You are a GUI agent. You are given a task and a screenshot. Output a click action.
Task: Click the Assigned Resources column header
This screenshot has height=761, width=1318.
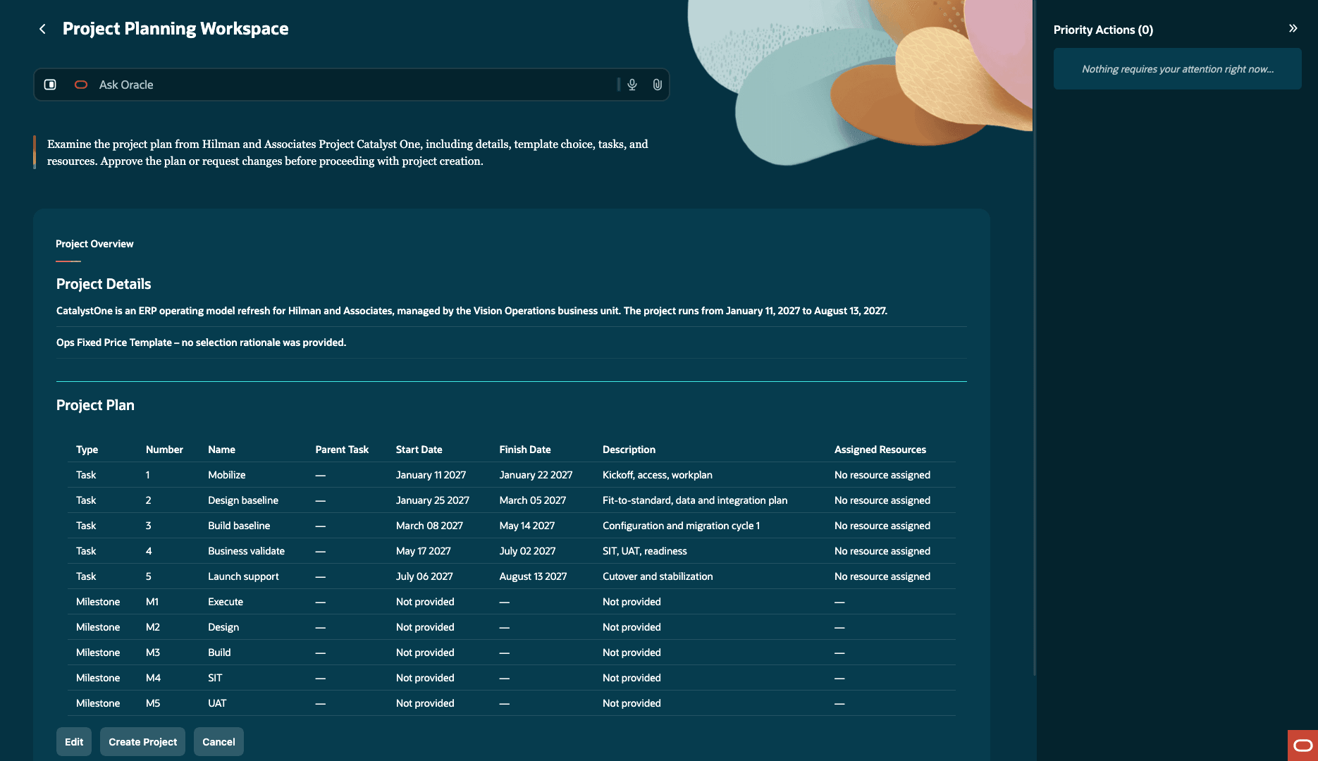click(880, 450)
